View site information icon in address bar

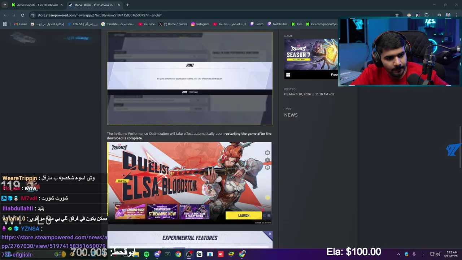tap(33, 15)
